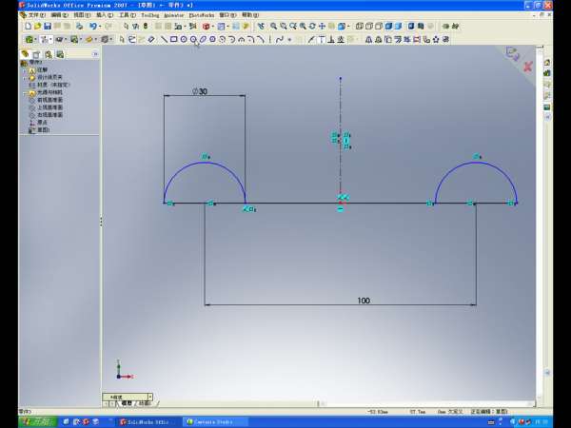Click the Circle sketch tool
The width and height of the screenshot is (571, 428).
coord(183,40)
